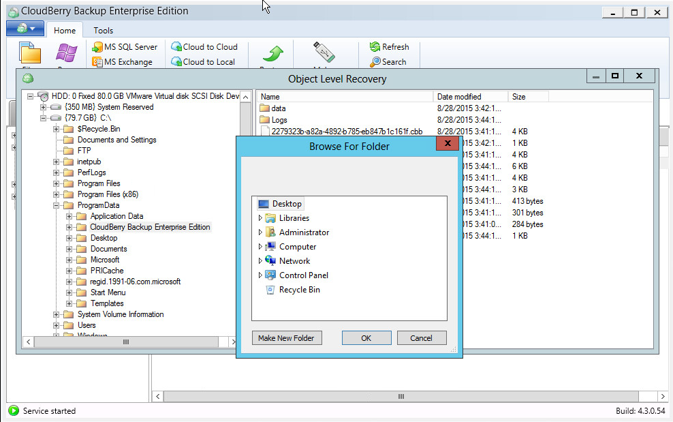Screen dimensions: 673x422
Task: Select the Application Data folder
Action: pos(116,216)
